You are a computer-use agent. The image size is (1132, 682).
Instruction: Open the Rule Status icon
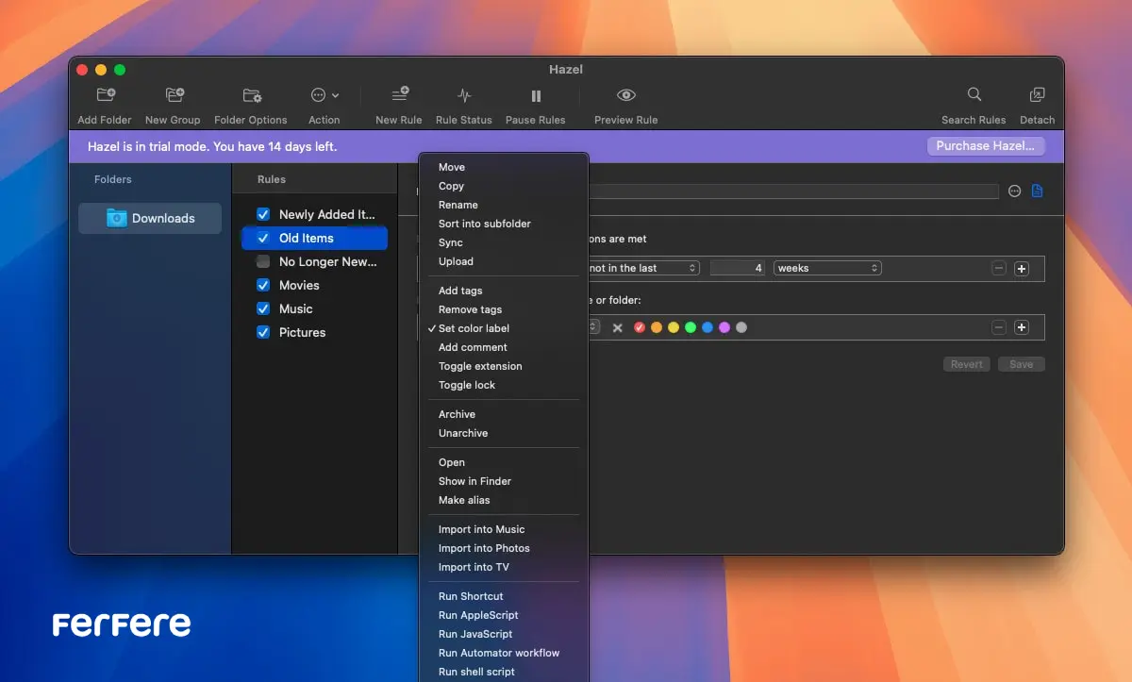[x=463, y=95]
